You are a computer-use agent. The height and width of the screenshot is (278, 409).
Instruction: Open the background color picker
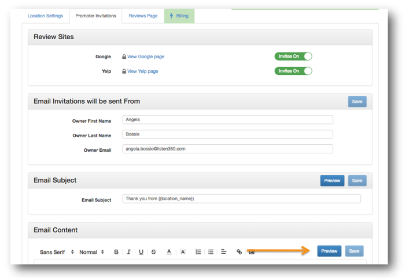(183, 251)
